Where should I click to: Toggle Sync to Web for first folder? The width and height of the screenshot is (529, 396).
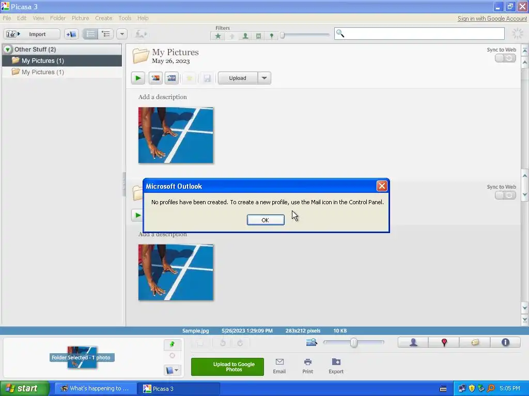pos(505,58)
